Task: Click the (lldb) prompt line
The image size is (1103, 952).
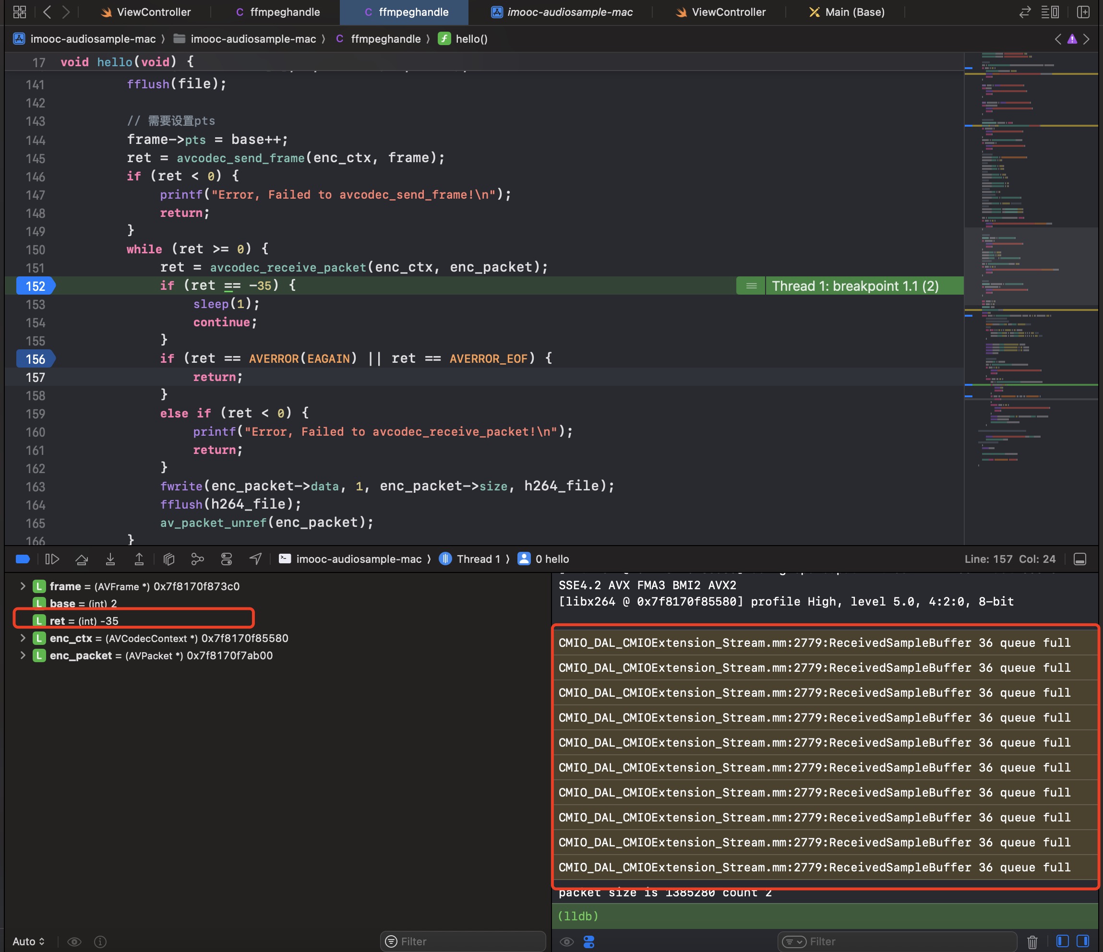Action: click(x=825, y=916)
